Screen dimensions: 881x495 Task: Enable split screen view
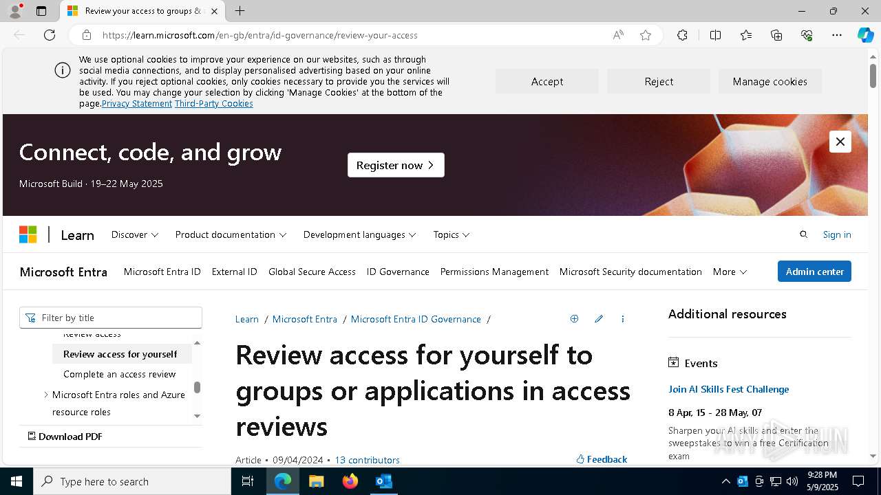(x=715, y=35)
